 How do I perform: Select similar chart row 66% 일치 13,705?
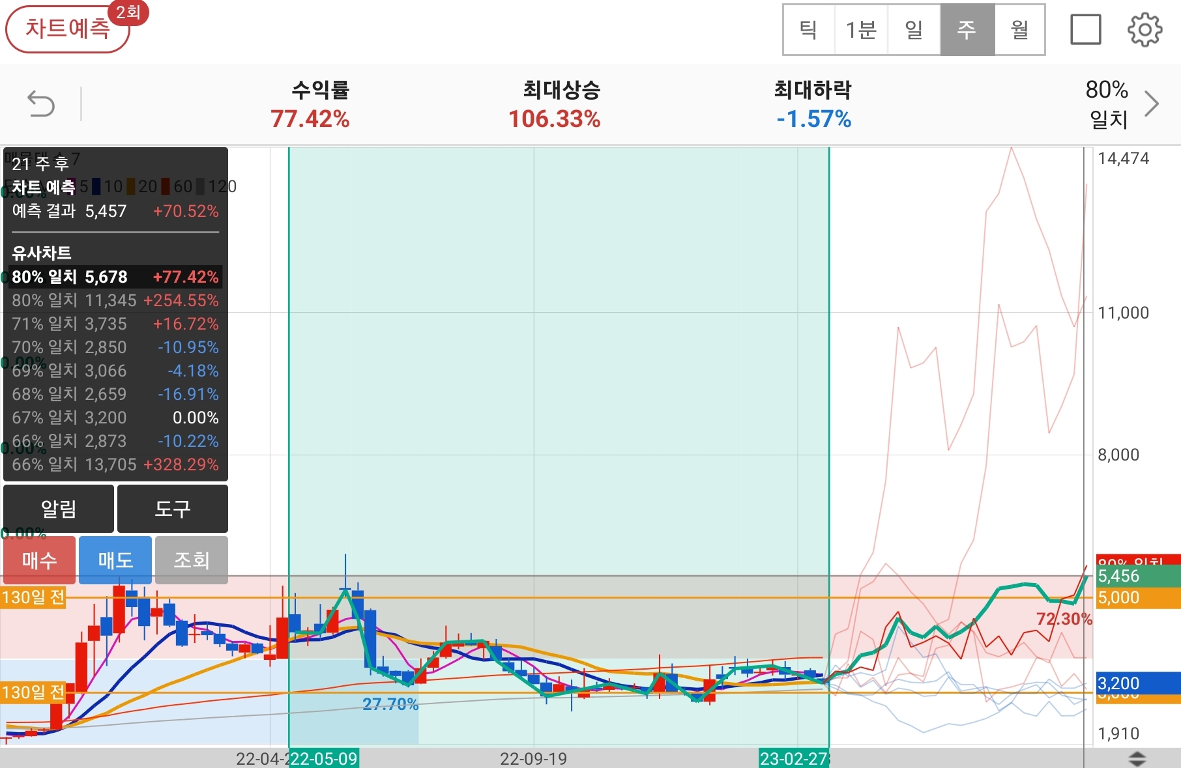pyautogui.click(x=115, y=464)
